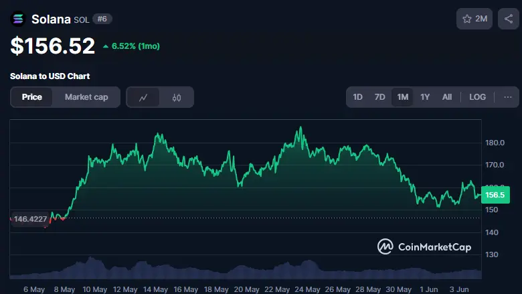Click the 140 y-axis label
Screen dimensions: 522x294
tap(492, 232)
